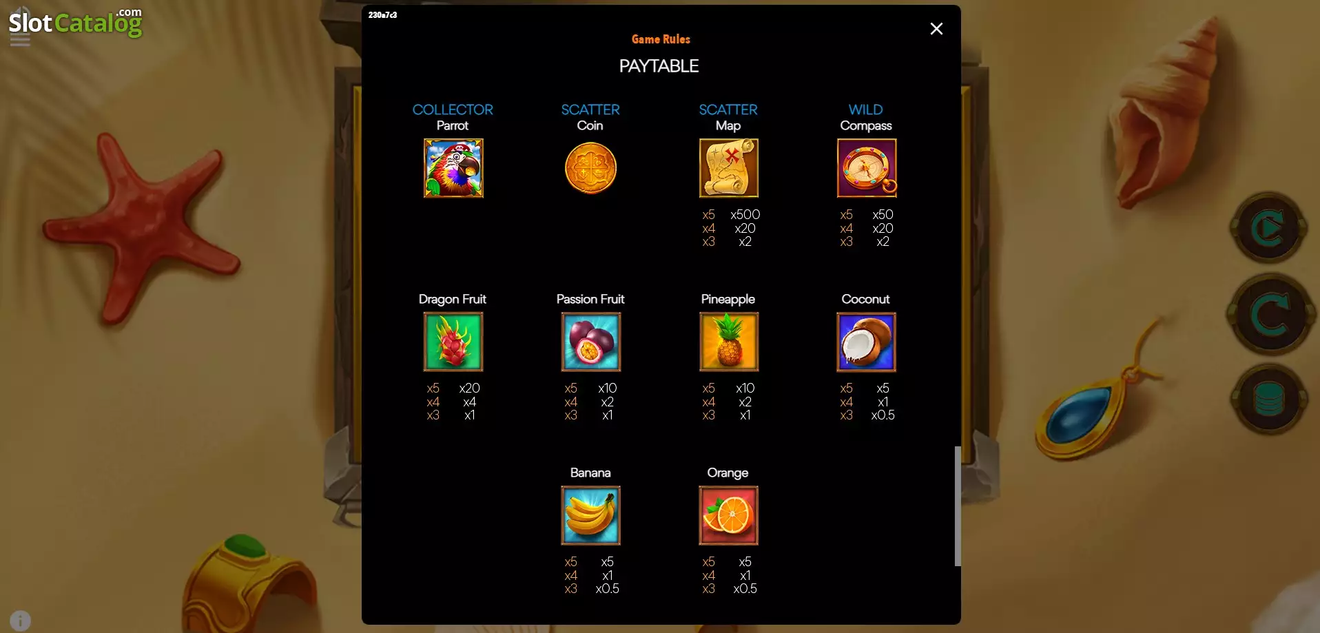Click the Compass wild symbol icon
This screenshot has width=1320, height=633.
tap(867, 168)
